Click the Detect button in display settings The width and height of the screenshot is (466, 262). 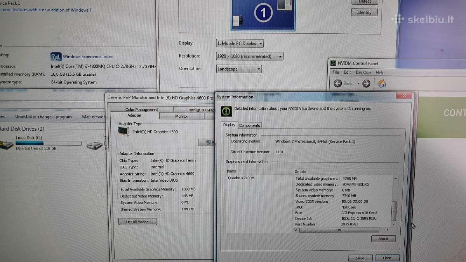tap(364, 2)
